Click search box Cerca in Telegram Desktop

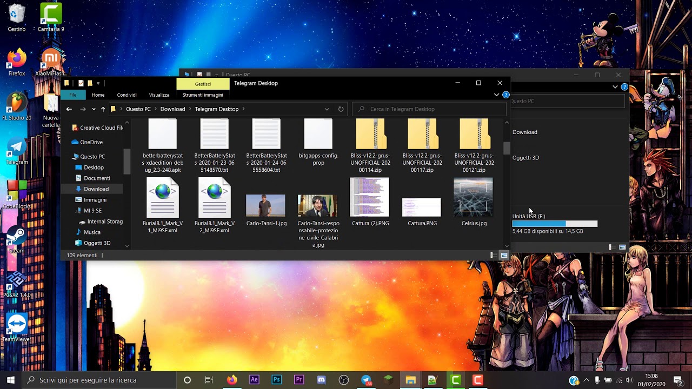(x=430, y=109)
